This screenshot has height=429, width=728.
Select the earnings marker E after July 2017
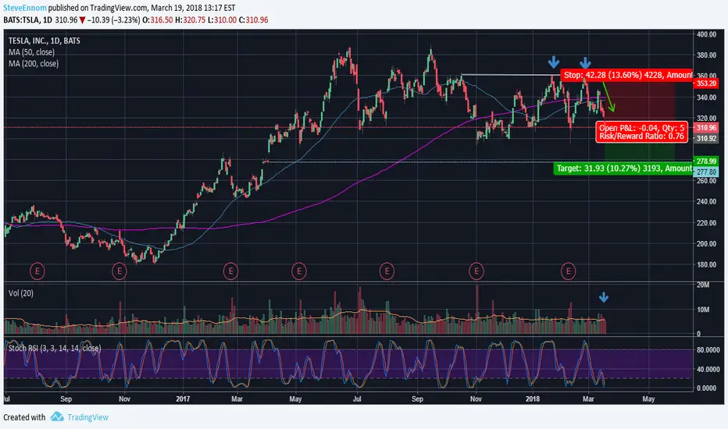point(387,271)
